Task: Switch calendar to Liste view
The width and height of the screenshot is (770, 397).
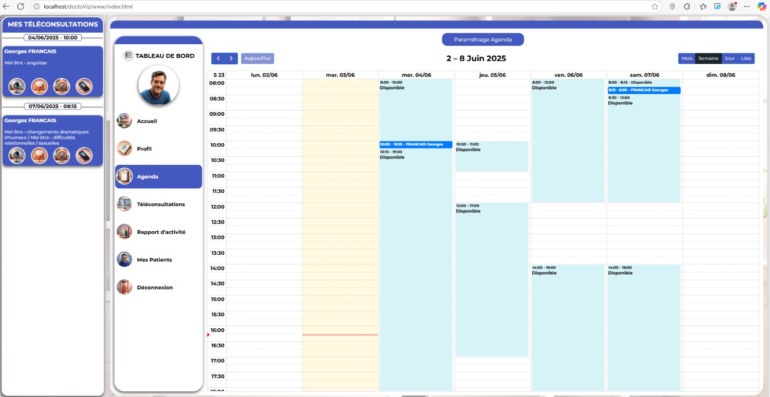Action: tap(746, 59)
